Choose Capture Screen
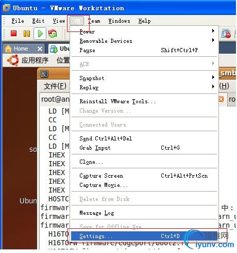Image resolution: width=237 pixels, height=253 pixels. [x=144, y=176]
